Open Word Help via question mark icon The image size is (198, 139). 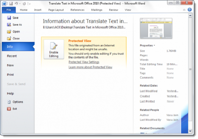(x=190, y=10)
